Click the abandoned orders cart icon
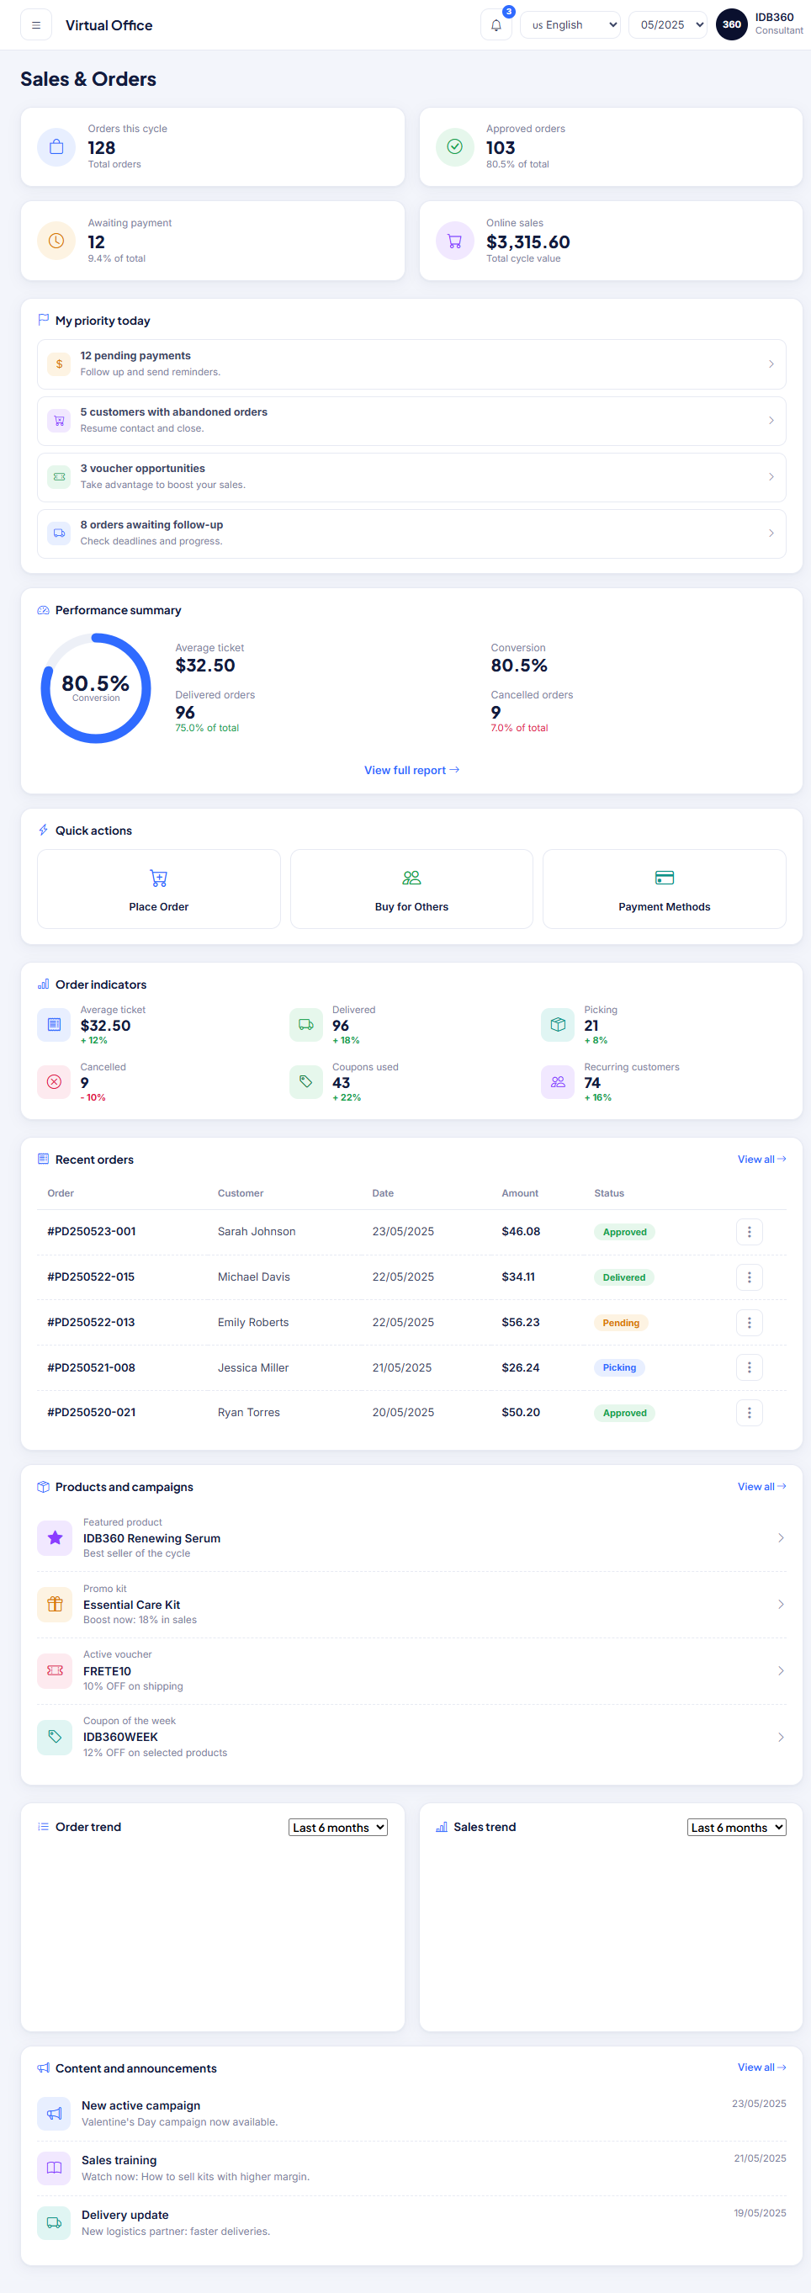 coord(59,420)
